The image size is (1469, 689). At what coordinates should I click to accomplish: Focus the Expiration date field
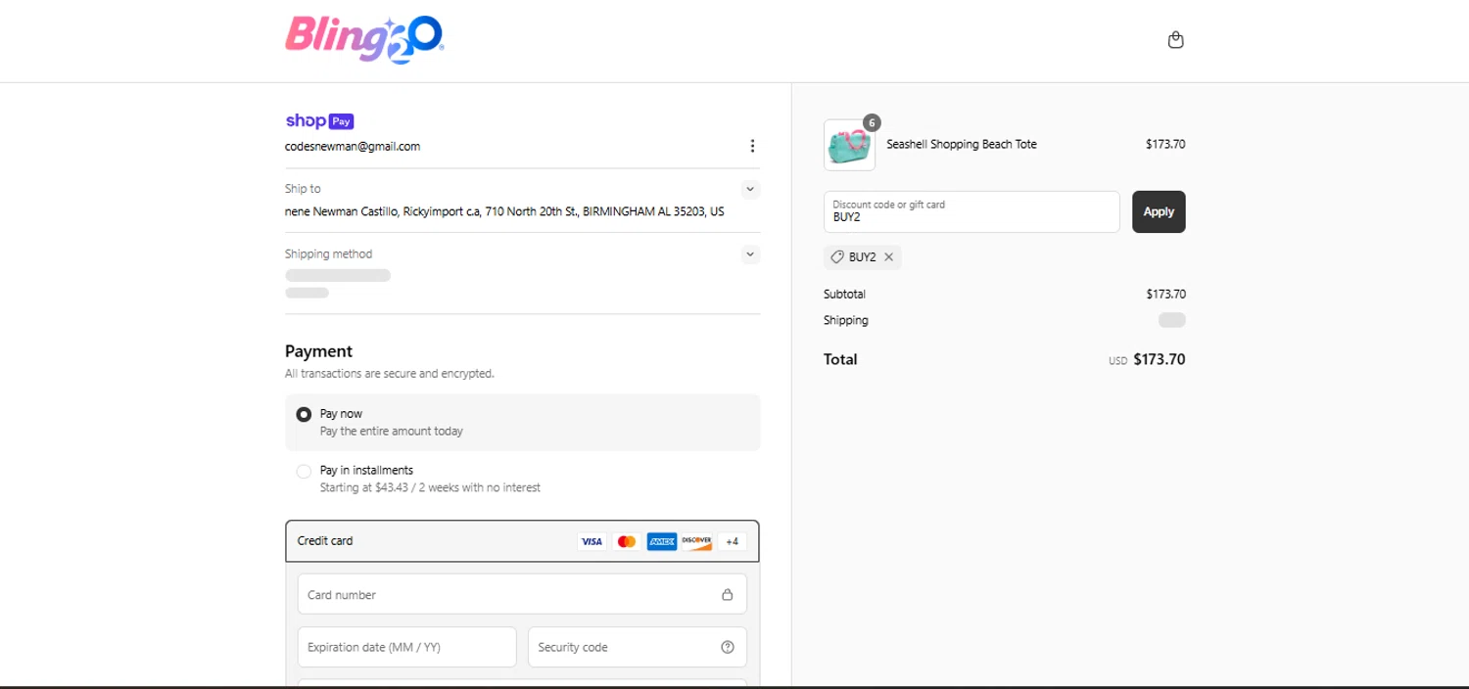406,647
